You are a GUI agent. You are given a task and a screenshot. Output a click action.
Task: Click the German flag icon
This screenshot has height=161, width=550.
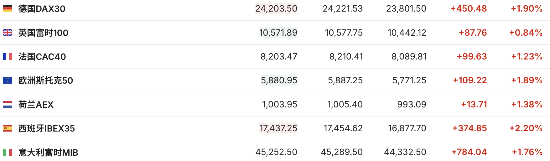point(8,9)
